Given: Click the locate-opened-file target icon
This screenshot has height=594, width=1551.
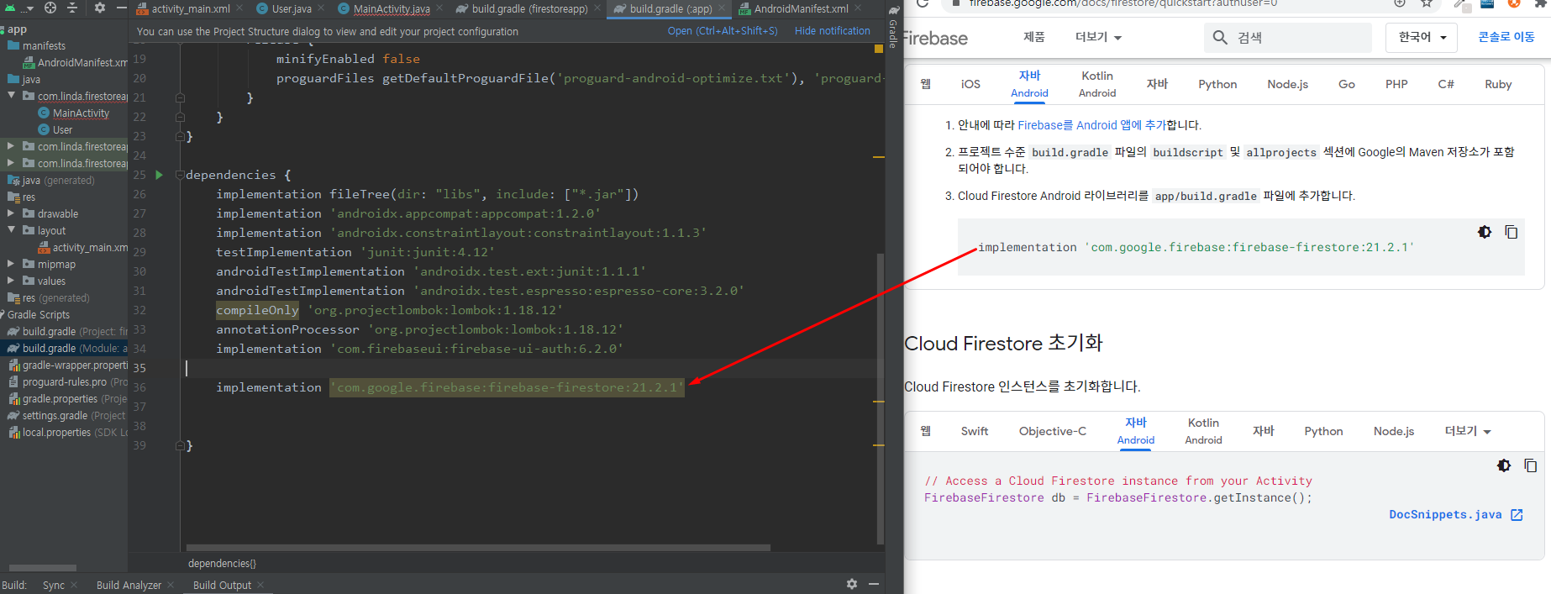Looking at the screenshot, I should 50,8.
